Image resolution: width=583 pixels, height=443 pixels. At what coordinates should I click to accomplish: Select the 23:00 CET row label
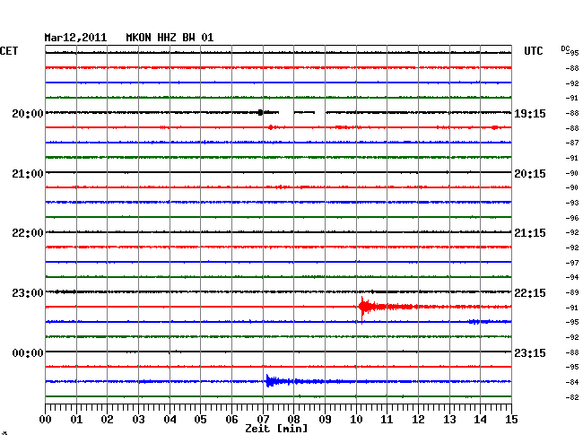[x=28, y=293]
